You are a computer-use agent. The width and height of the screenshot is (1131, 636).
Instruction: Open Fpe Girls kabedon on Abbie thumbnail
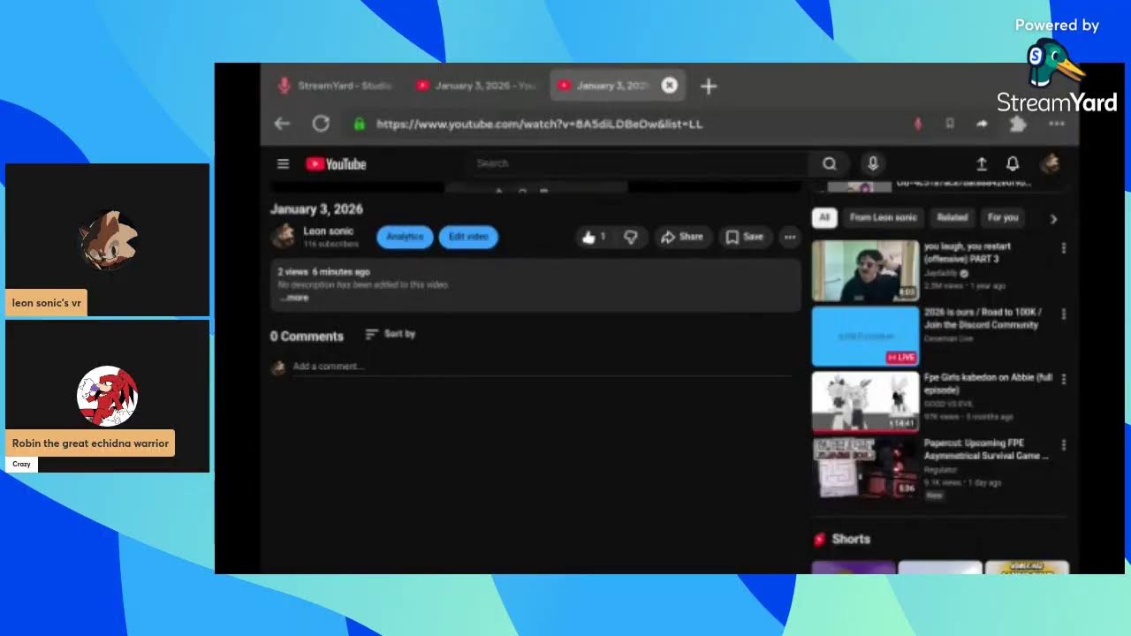(x=865, y=401)
